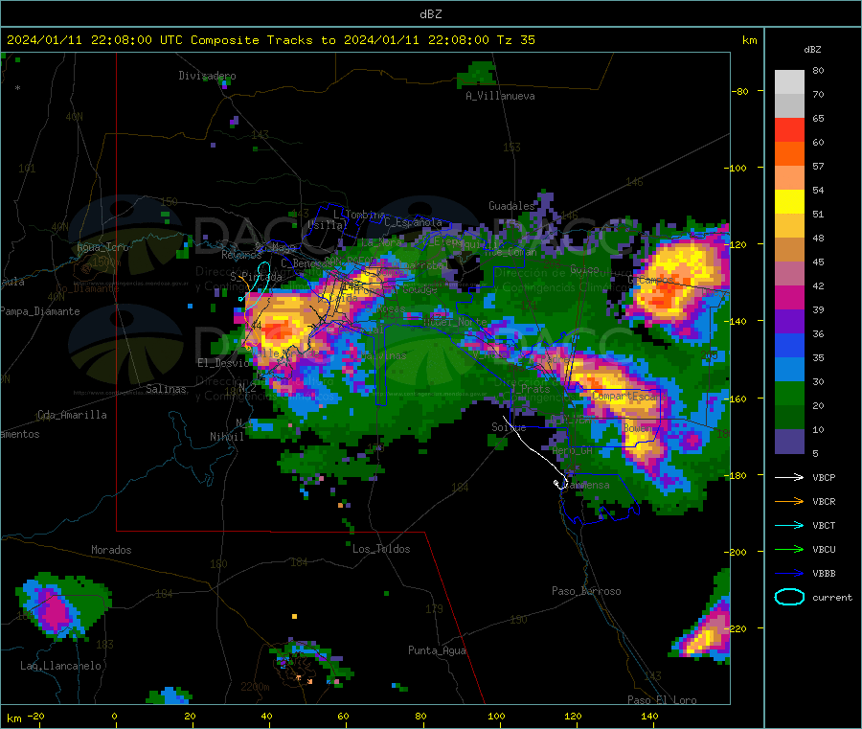Click the 'dBZ' heading above the color scale
862x729 pixels.
click(812, 50)
